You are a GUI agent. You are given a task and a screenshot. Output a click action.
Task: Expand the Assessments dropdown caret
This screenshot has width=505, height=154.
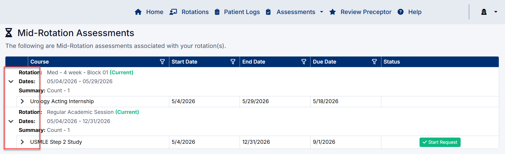(x=322, y=12)
